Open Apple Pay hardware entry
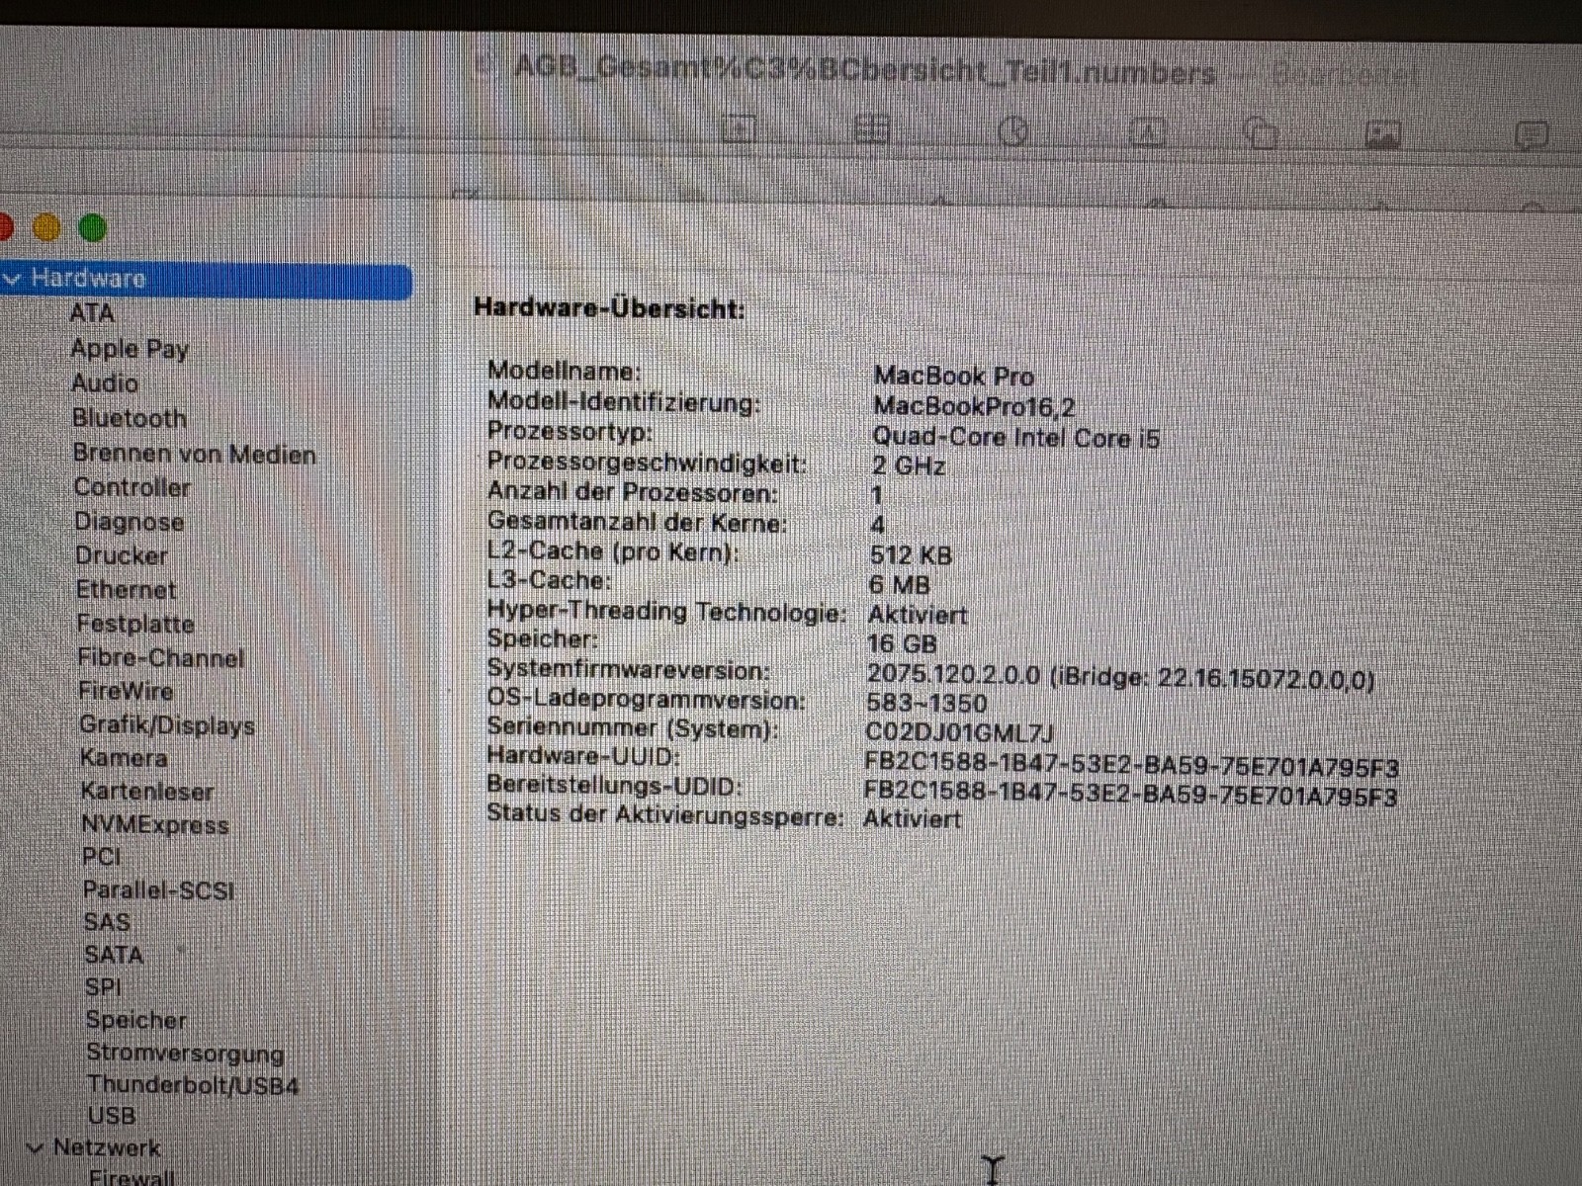 click(130, 349)
